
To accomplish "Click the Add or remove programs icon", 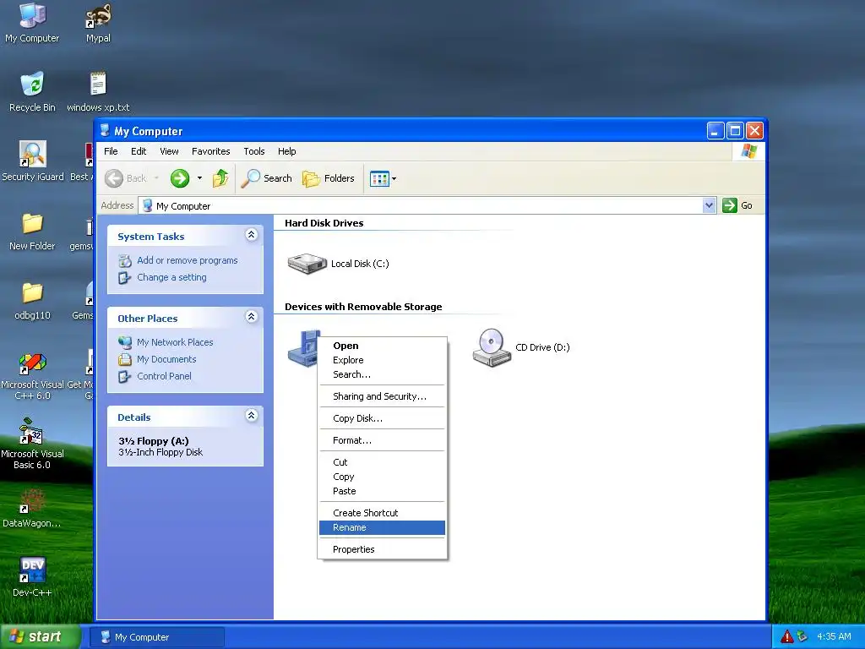I will coord(125,260).
